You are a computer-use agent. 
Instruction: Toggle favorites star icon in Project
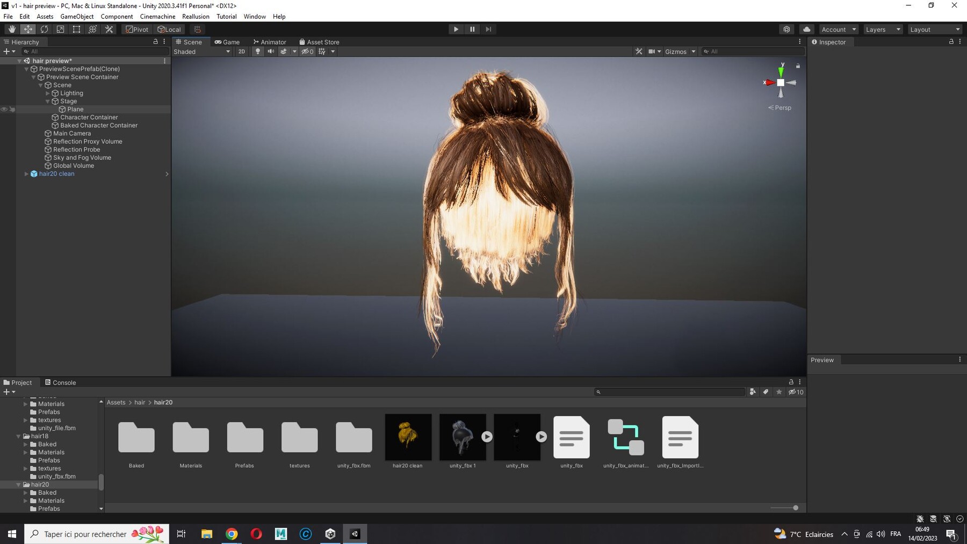click(779, 392)
